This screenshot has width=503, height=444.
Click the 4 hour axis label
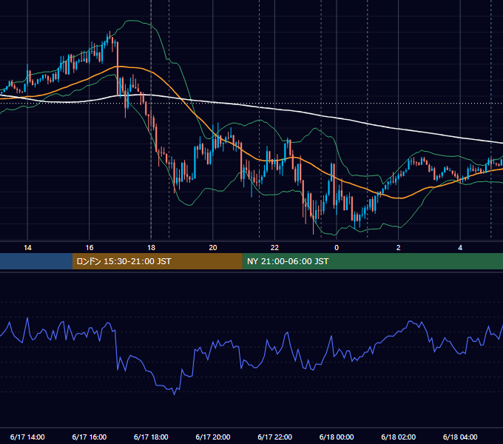click(x=460, y=248)
